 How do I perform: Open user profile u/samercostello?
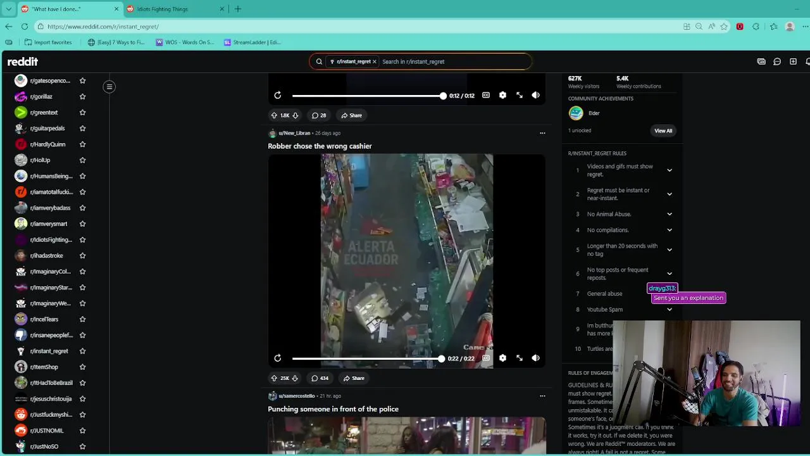[297, 396]
